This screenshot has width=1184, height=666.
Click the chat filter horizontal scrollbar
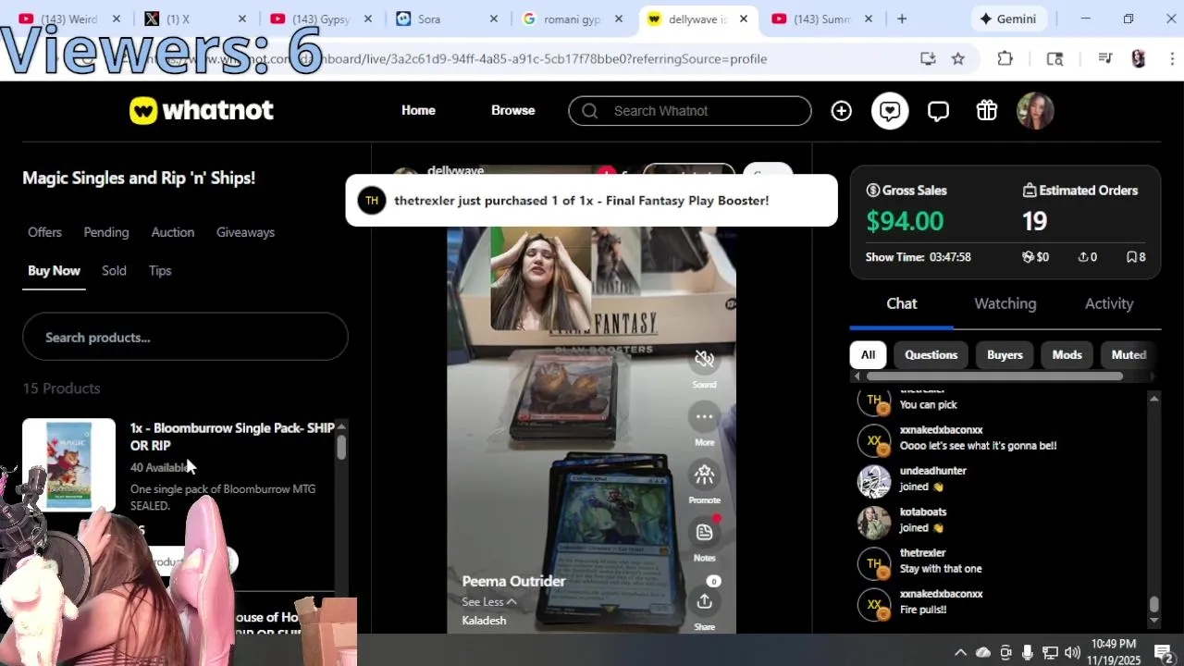tap(994, 376)
